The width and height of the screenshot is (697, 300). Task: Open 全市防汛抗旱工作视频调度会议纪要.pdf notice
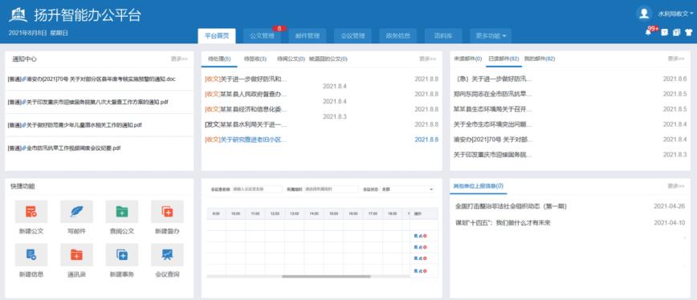64,148
